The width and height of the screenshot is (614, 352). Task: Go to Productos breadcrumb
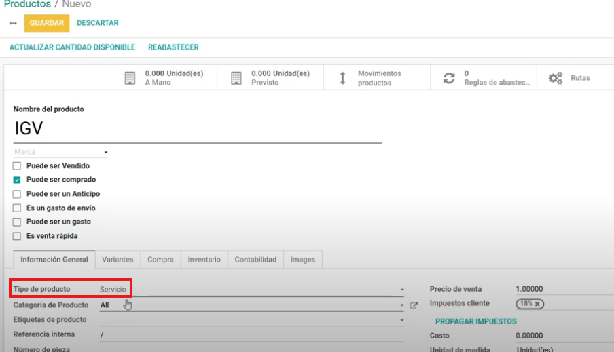point(26,4)
